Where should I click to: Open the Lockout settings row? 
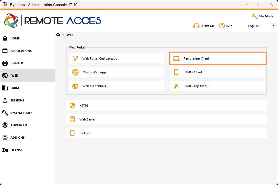tap(167, 133)
